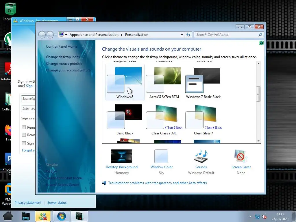The width and height of the screenshot is (296, 222).
Task: Open Forgot your password link in Messenger
Action: (29, 150)
